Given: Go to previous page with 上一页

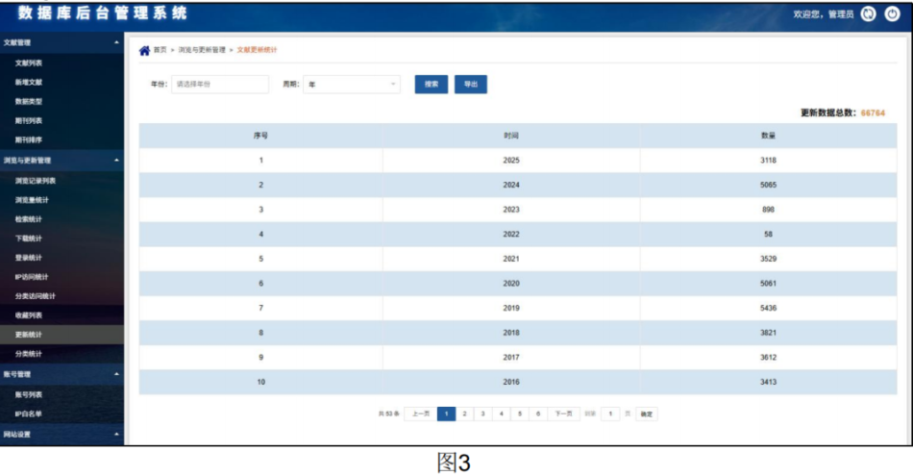Looking at the screenshot, I should coord(420,413).
